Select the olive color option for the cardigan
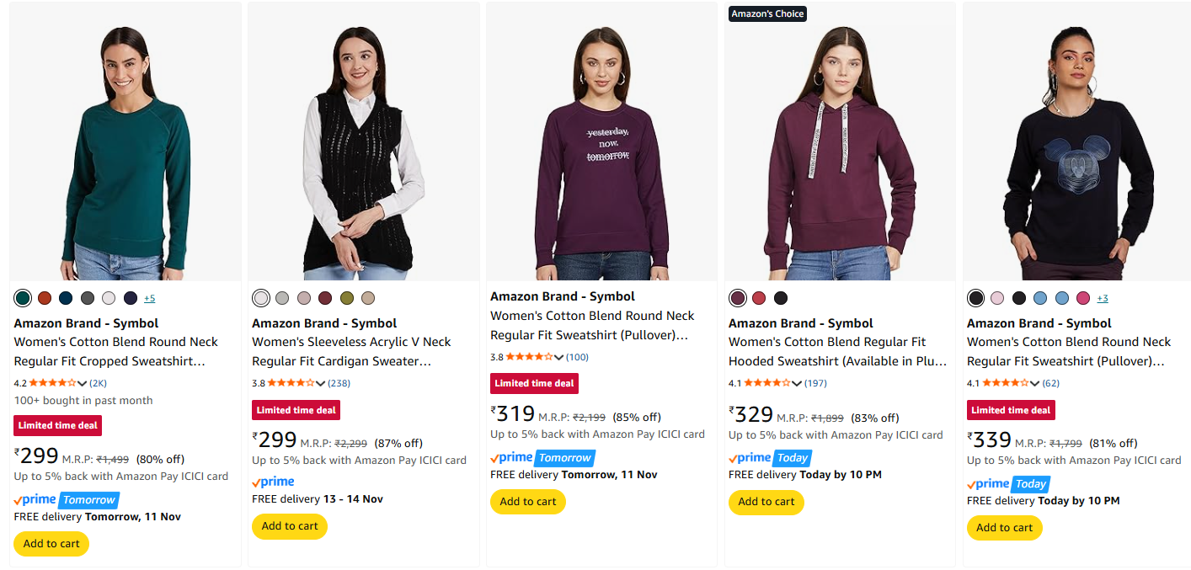The image size is (1191, 570). click(346, 298)
